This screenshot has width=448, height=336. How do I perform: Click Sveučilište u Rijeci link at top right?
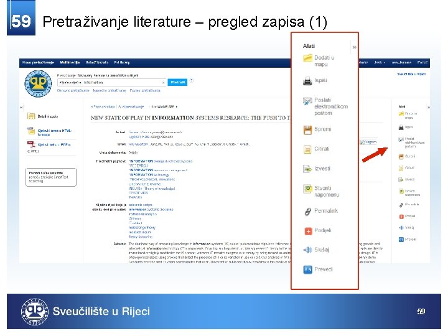[411, 74]
